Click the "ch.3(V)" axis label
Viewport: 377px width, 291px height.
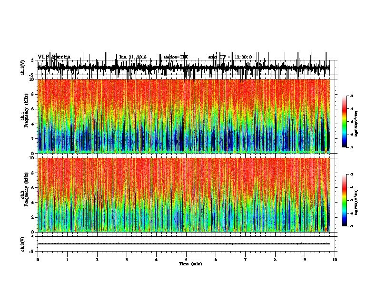coord(23,244)
